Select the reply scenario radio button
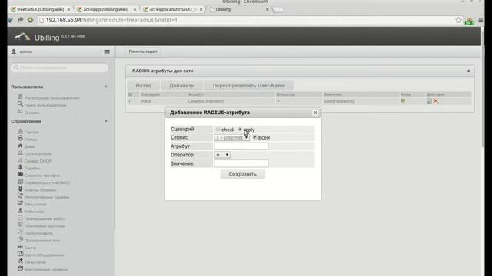492x276 pixels. tap(240, 130)
